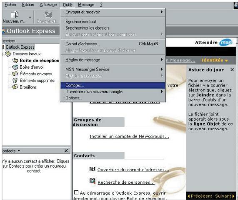
Task: Choose Synchroniser tout
Action: click(113, 22)
